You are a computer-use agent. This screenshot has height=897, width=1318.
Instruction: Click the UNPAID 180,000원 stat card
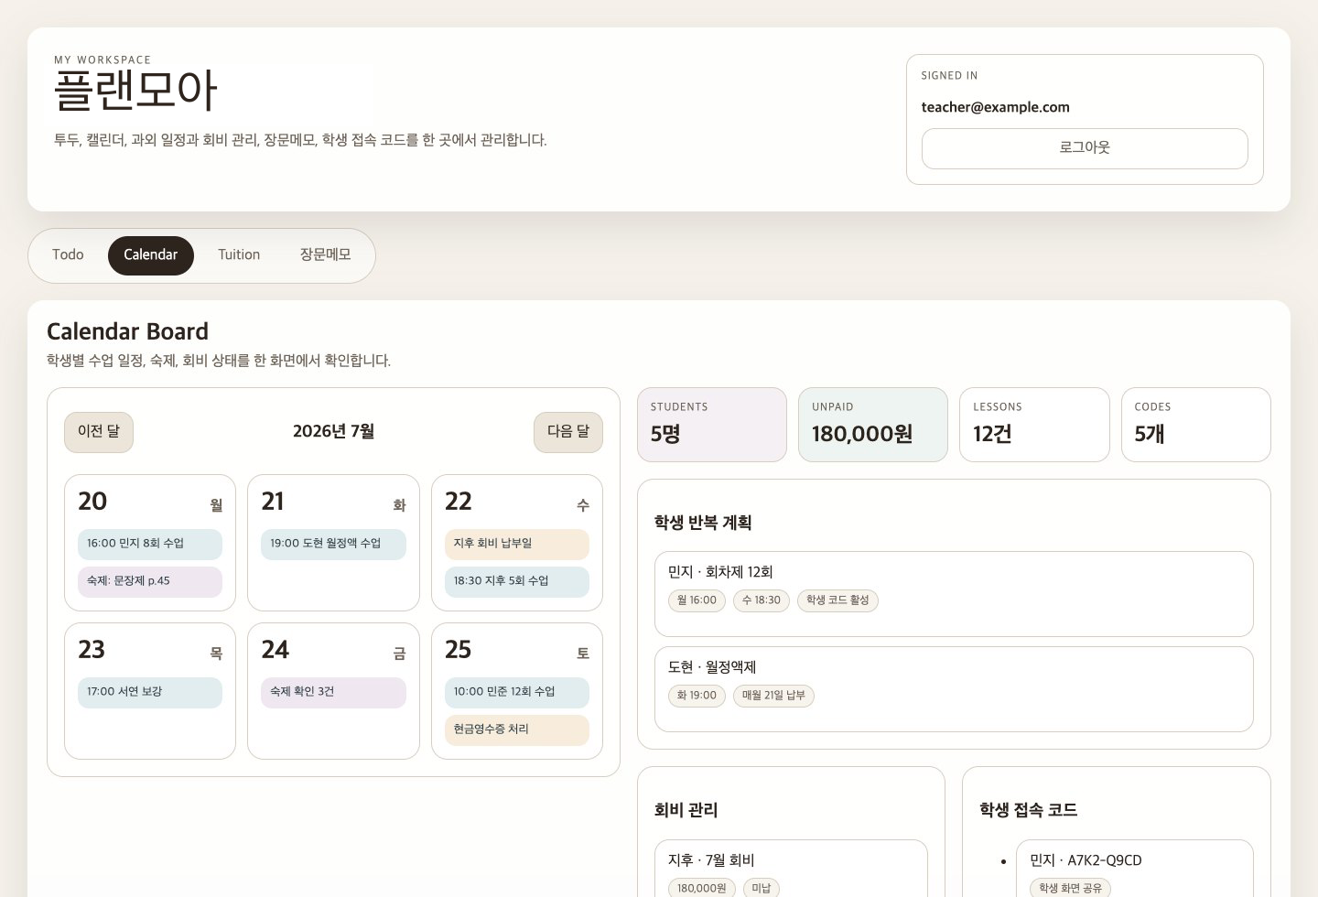pos(873,425)
